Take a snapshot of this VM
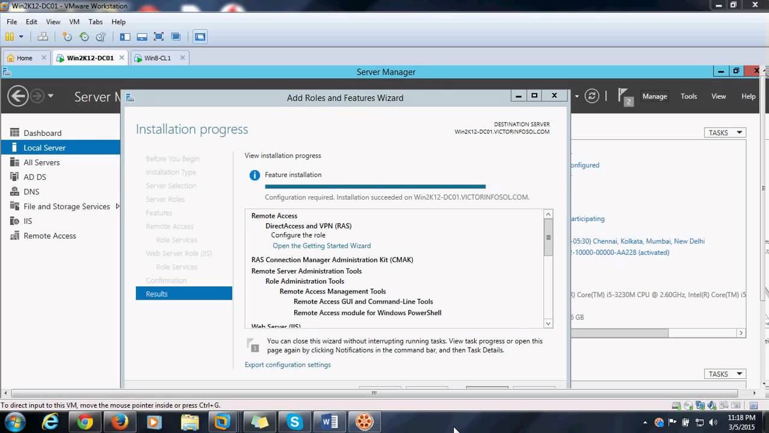The height and width of the screenshot is (433, 769). [x=67, y=37]
